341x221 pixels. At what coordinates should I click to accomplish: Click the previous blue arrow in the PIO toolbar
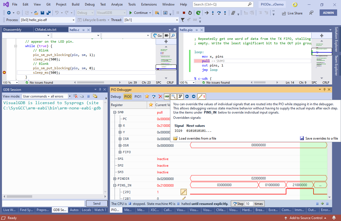point(187,96)
